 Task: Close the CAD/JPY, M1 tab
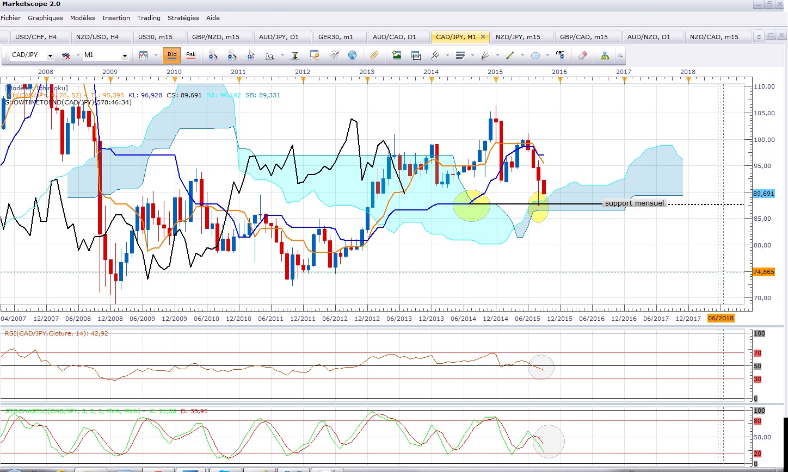click(x=483, y=37)
